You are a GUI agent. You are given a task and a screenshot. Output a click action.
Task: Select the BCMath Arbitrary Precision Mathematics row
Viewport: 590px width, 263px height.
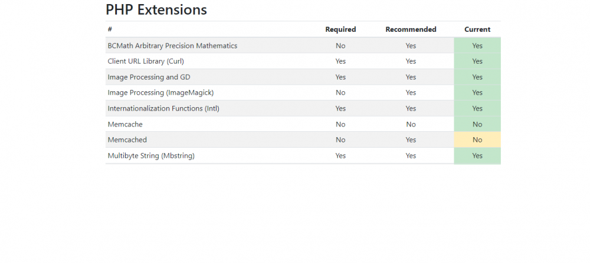(x=172, y=45)
